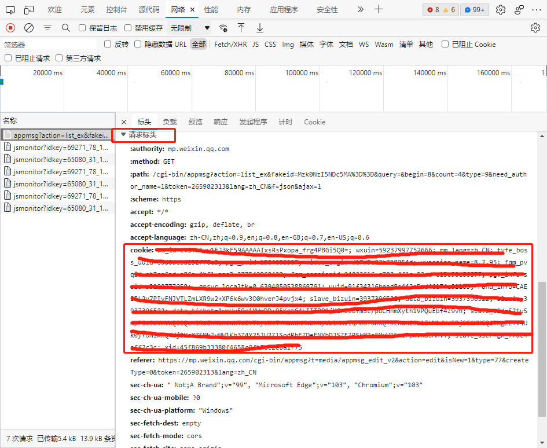Switch to the 应用程序 tab
This screenshot has width=547, height=448.
pyautogui.click(x=284, y=10)
